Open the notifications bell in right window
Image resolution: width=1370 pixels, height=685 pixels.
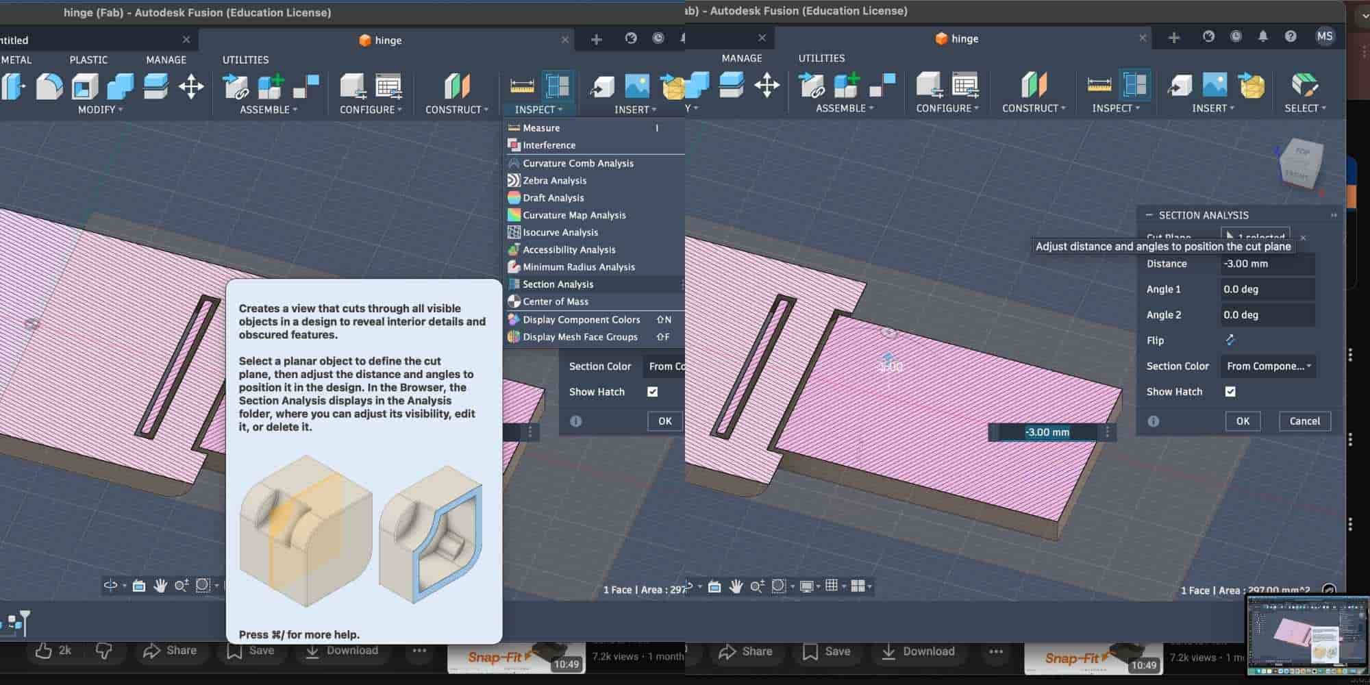tap(1262, 37)
